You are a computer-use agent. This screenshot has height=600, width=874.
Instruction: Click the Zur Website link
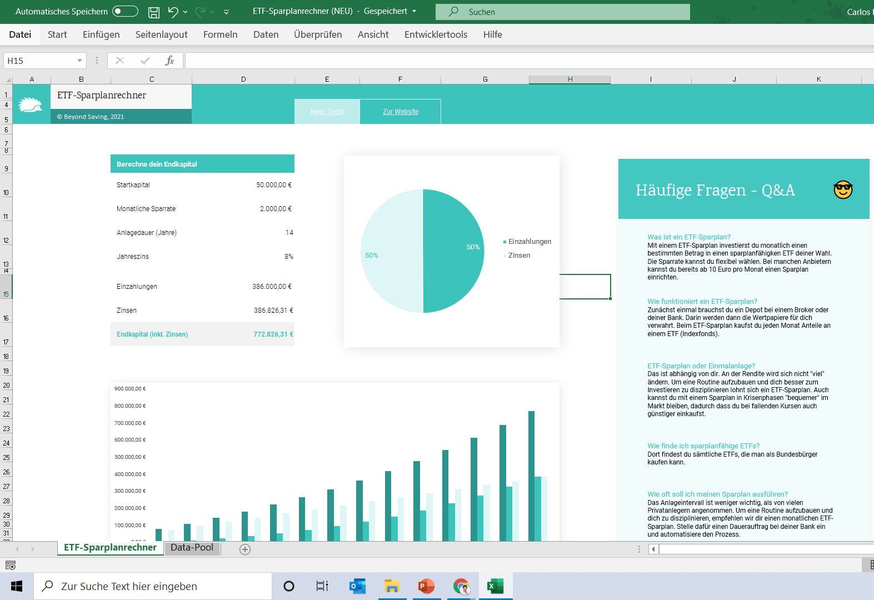tap(401, 112)
